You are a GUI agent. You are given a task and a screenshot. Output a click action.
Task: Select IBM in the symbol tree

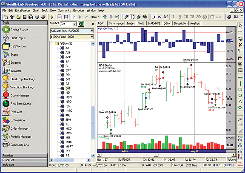tap(68, 106)
